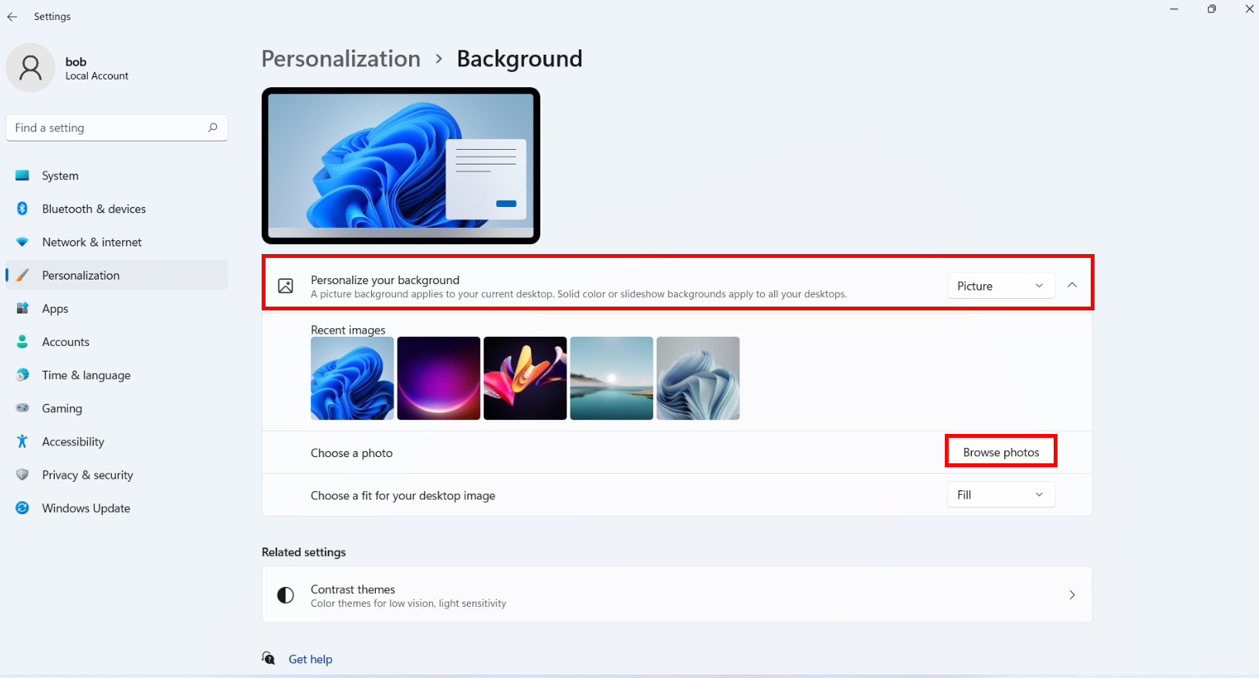Open Bluetooth & devices settings
Viewport: 1259px width, 678px height.
click(x=117, y=208)
